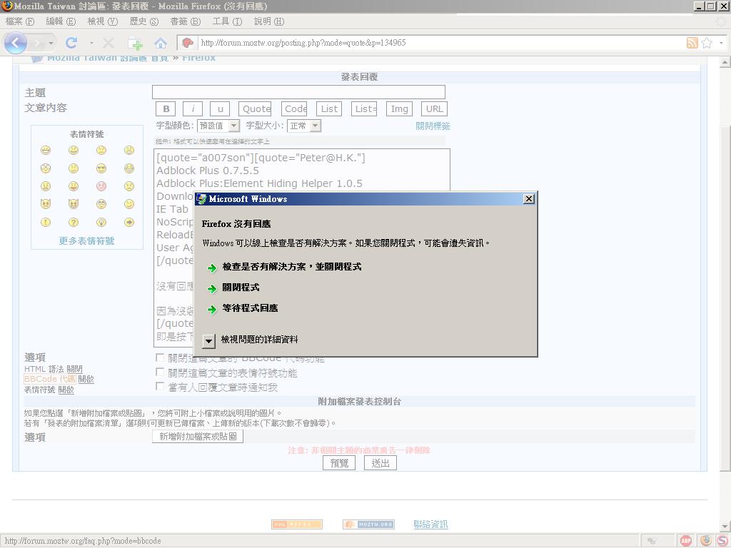Enable notify me on reply checkbox
731x548 pixels.
(160, 387)
